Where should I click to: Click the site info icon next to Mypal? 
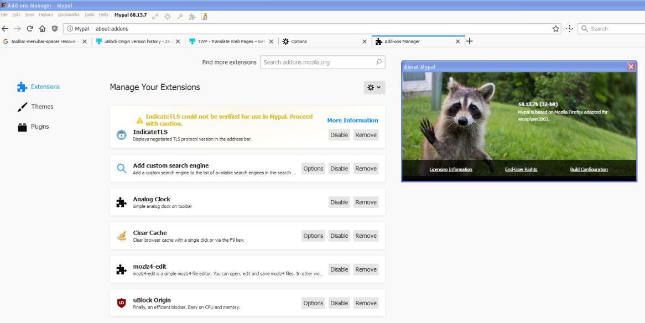[70, 29]
